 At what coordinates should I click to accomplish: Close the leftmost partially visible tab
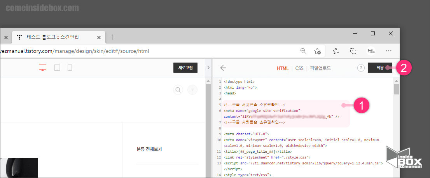(6, 37)
